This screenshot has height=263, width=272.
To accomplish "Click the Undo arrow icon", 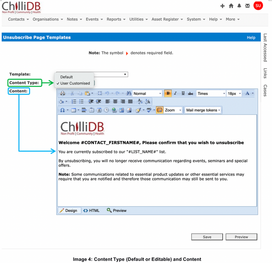I will click(107, 94).
